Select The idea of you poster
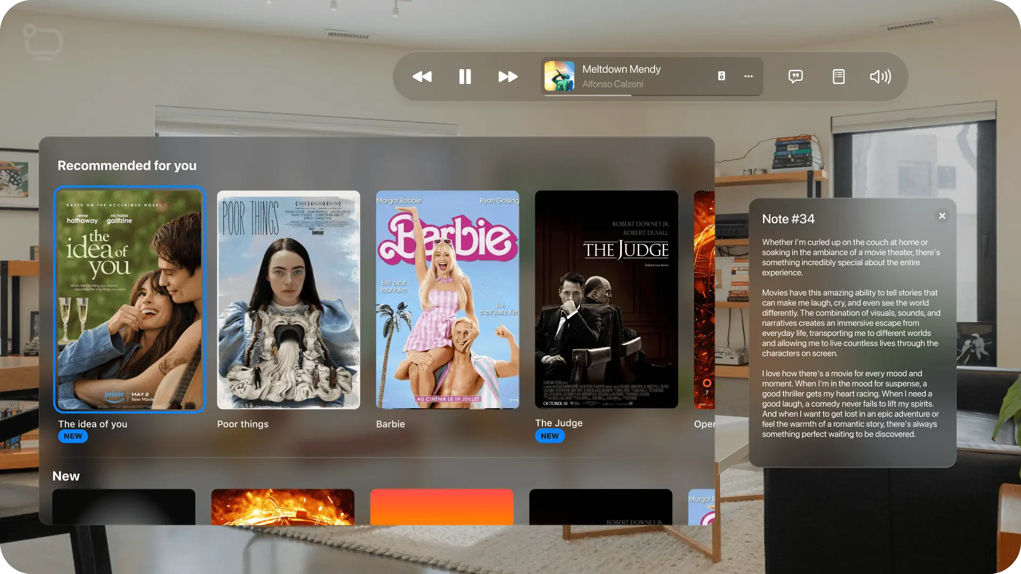 pyautogui.click(x=129, y=299)
